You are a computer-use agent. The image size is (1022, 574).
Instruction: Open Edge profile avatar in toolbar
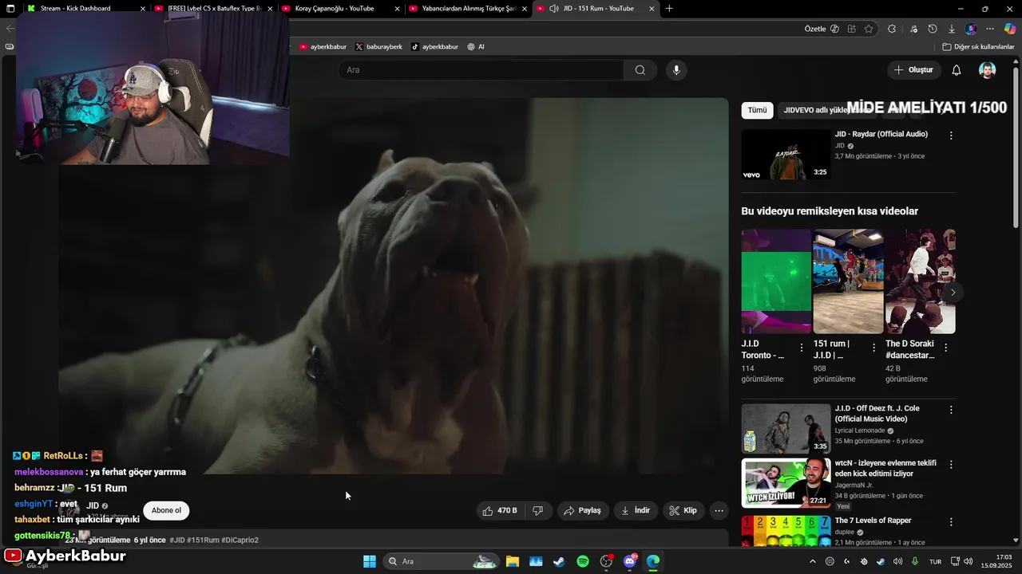point(970,29)
